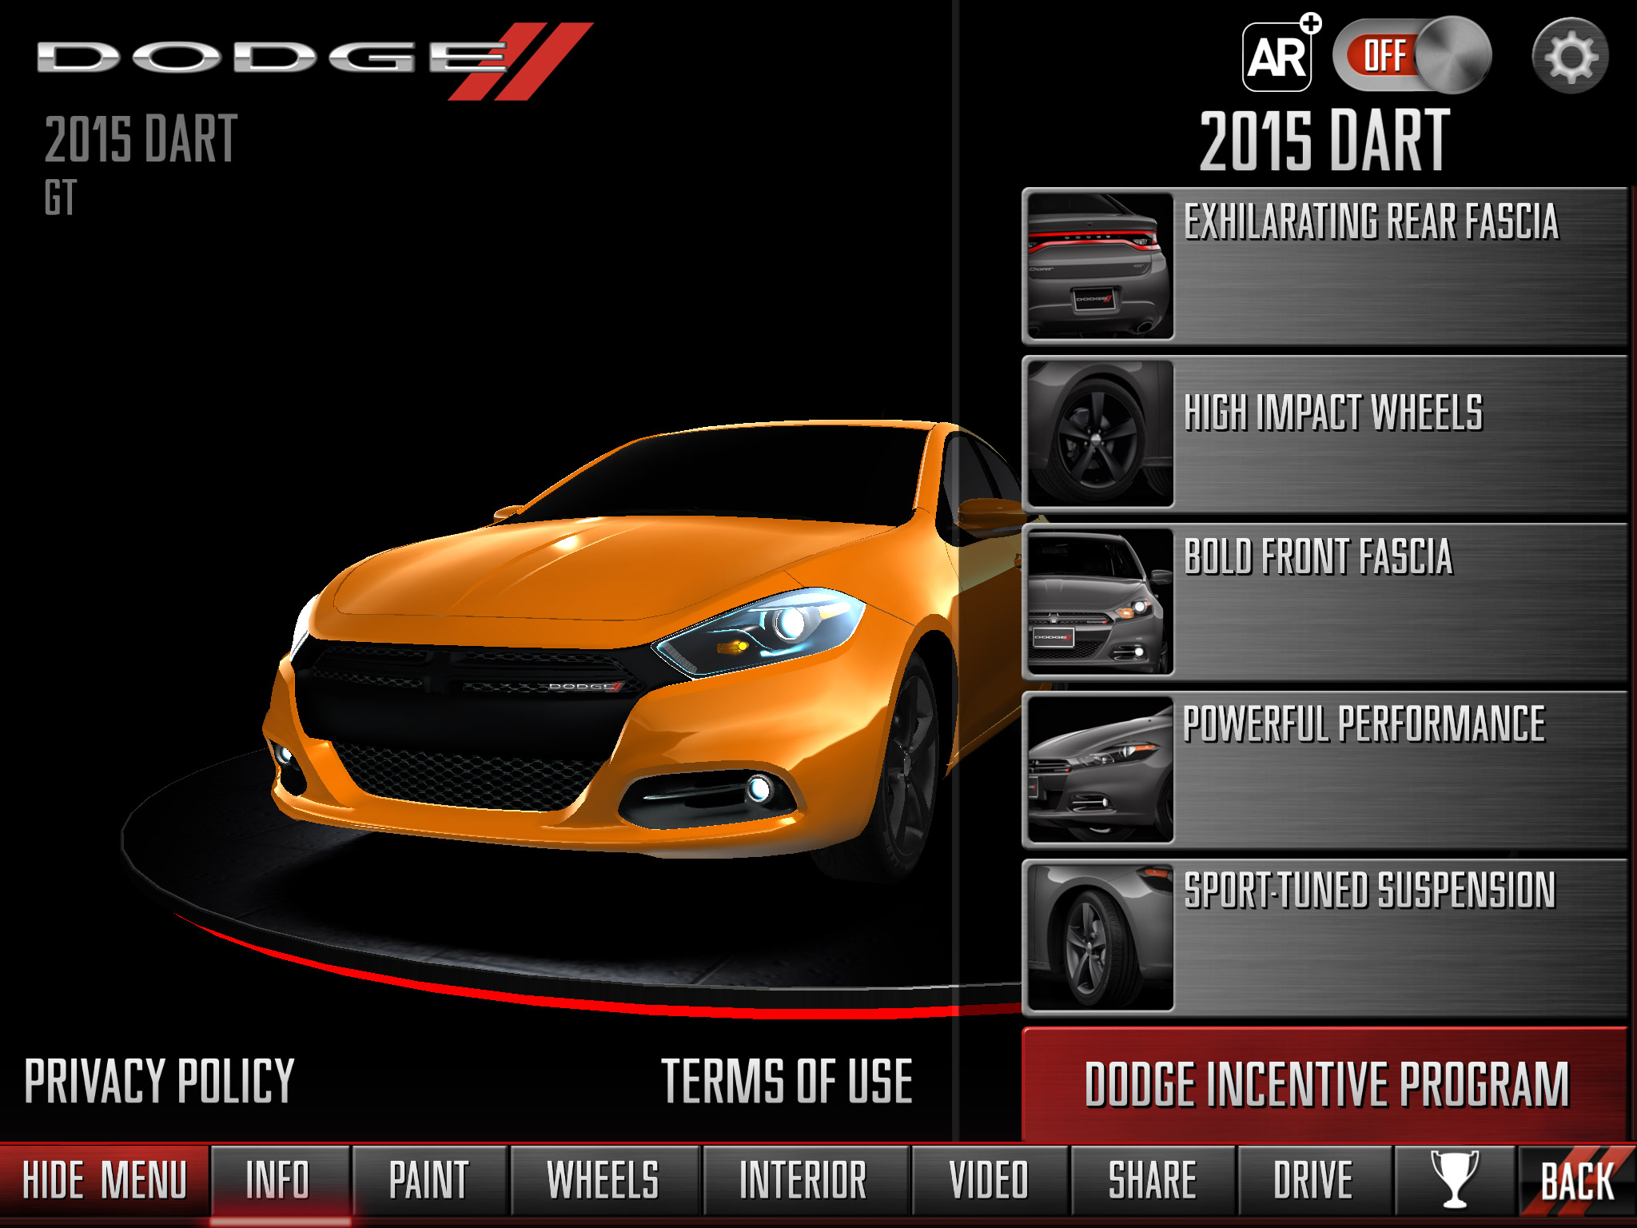
Task: Click the Dodge logo at top left
Action: pyautogui.click(x=314, y=61)
